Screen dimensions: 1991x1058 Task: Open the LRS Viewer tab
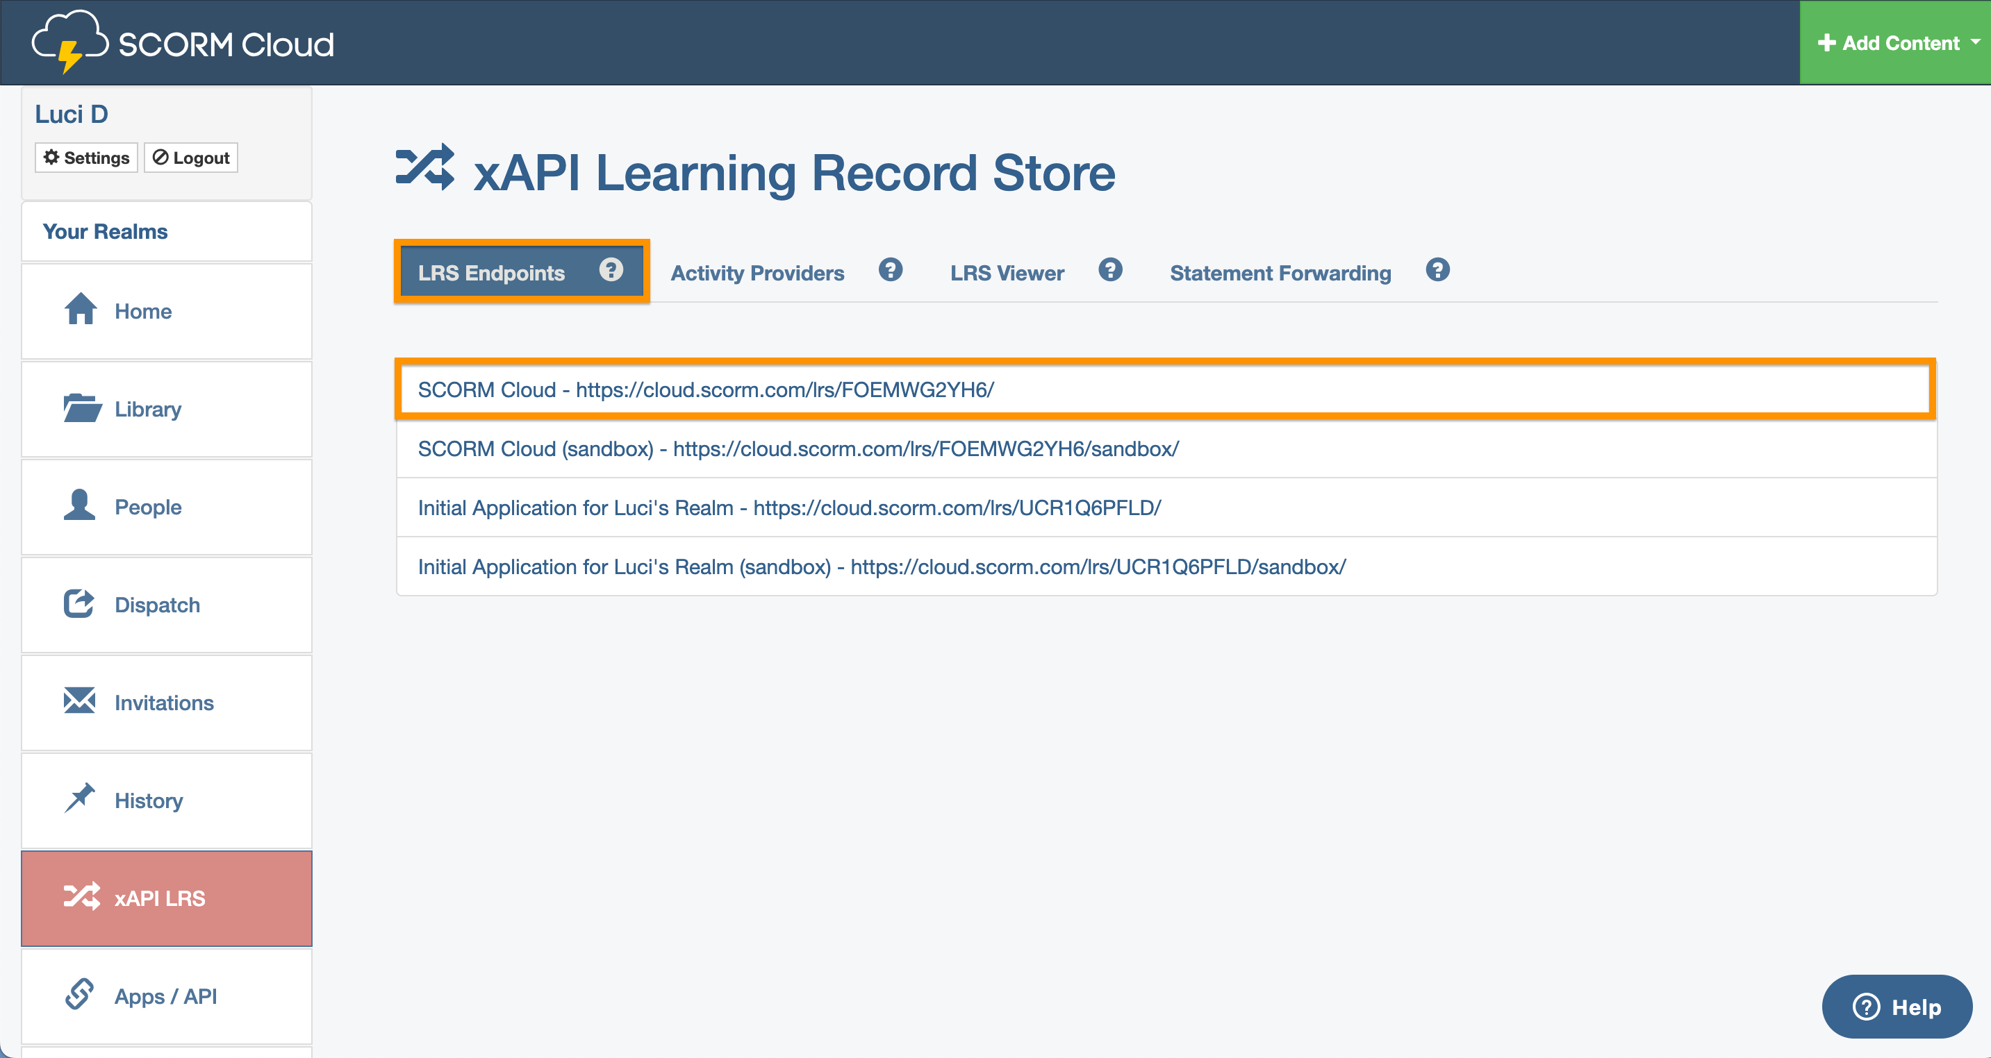(x=1007, y=272)
